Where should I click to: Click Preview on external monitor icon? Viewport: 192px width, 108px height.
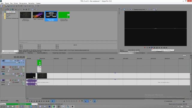point(124,9)
